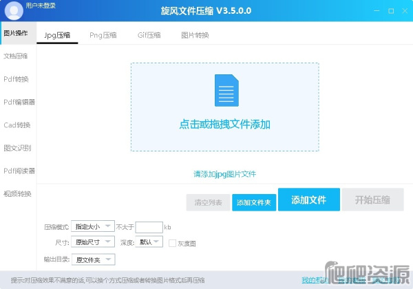Screen dimensions: 413x289
Task: Click the 添加文件夹 button
Action: [254, 202]
